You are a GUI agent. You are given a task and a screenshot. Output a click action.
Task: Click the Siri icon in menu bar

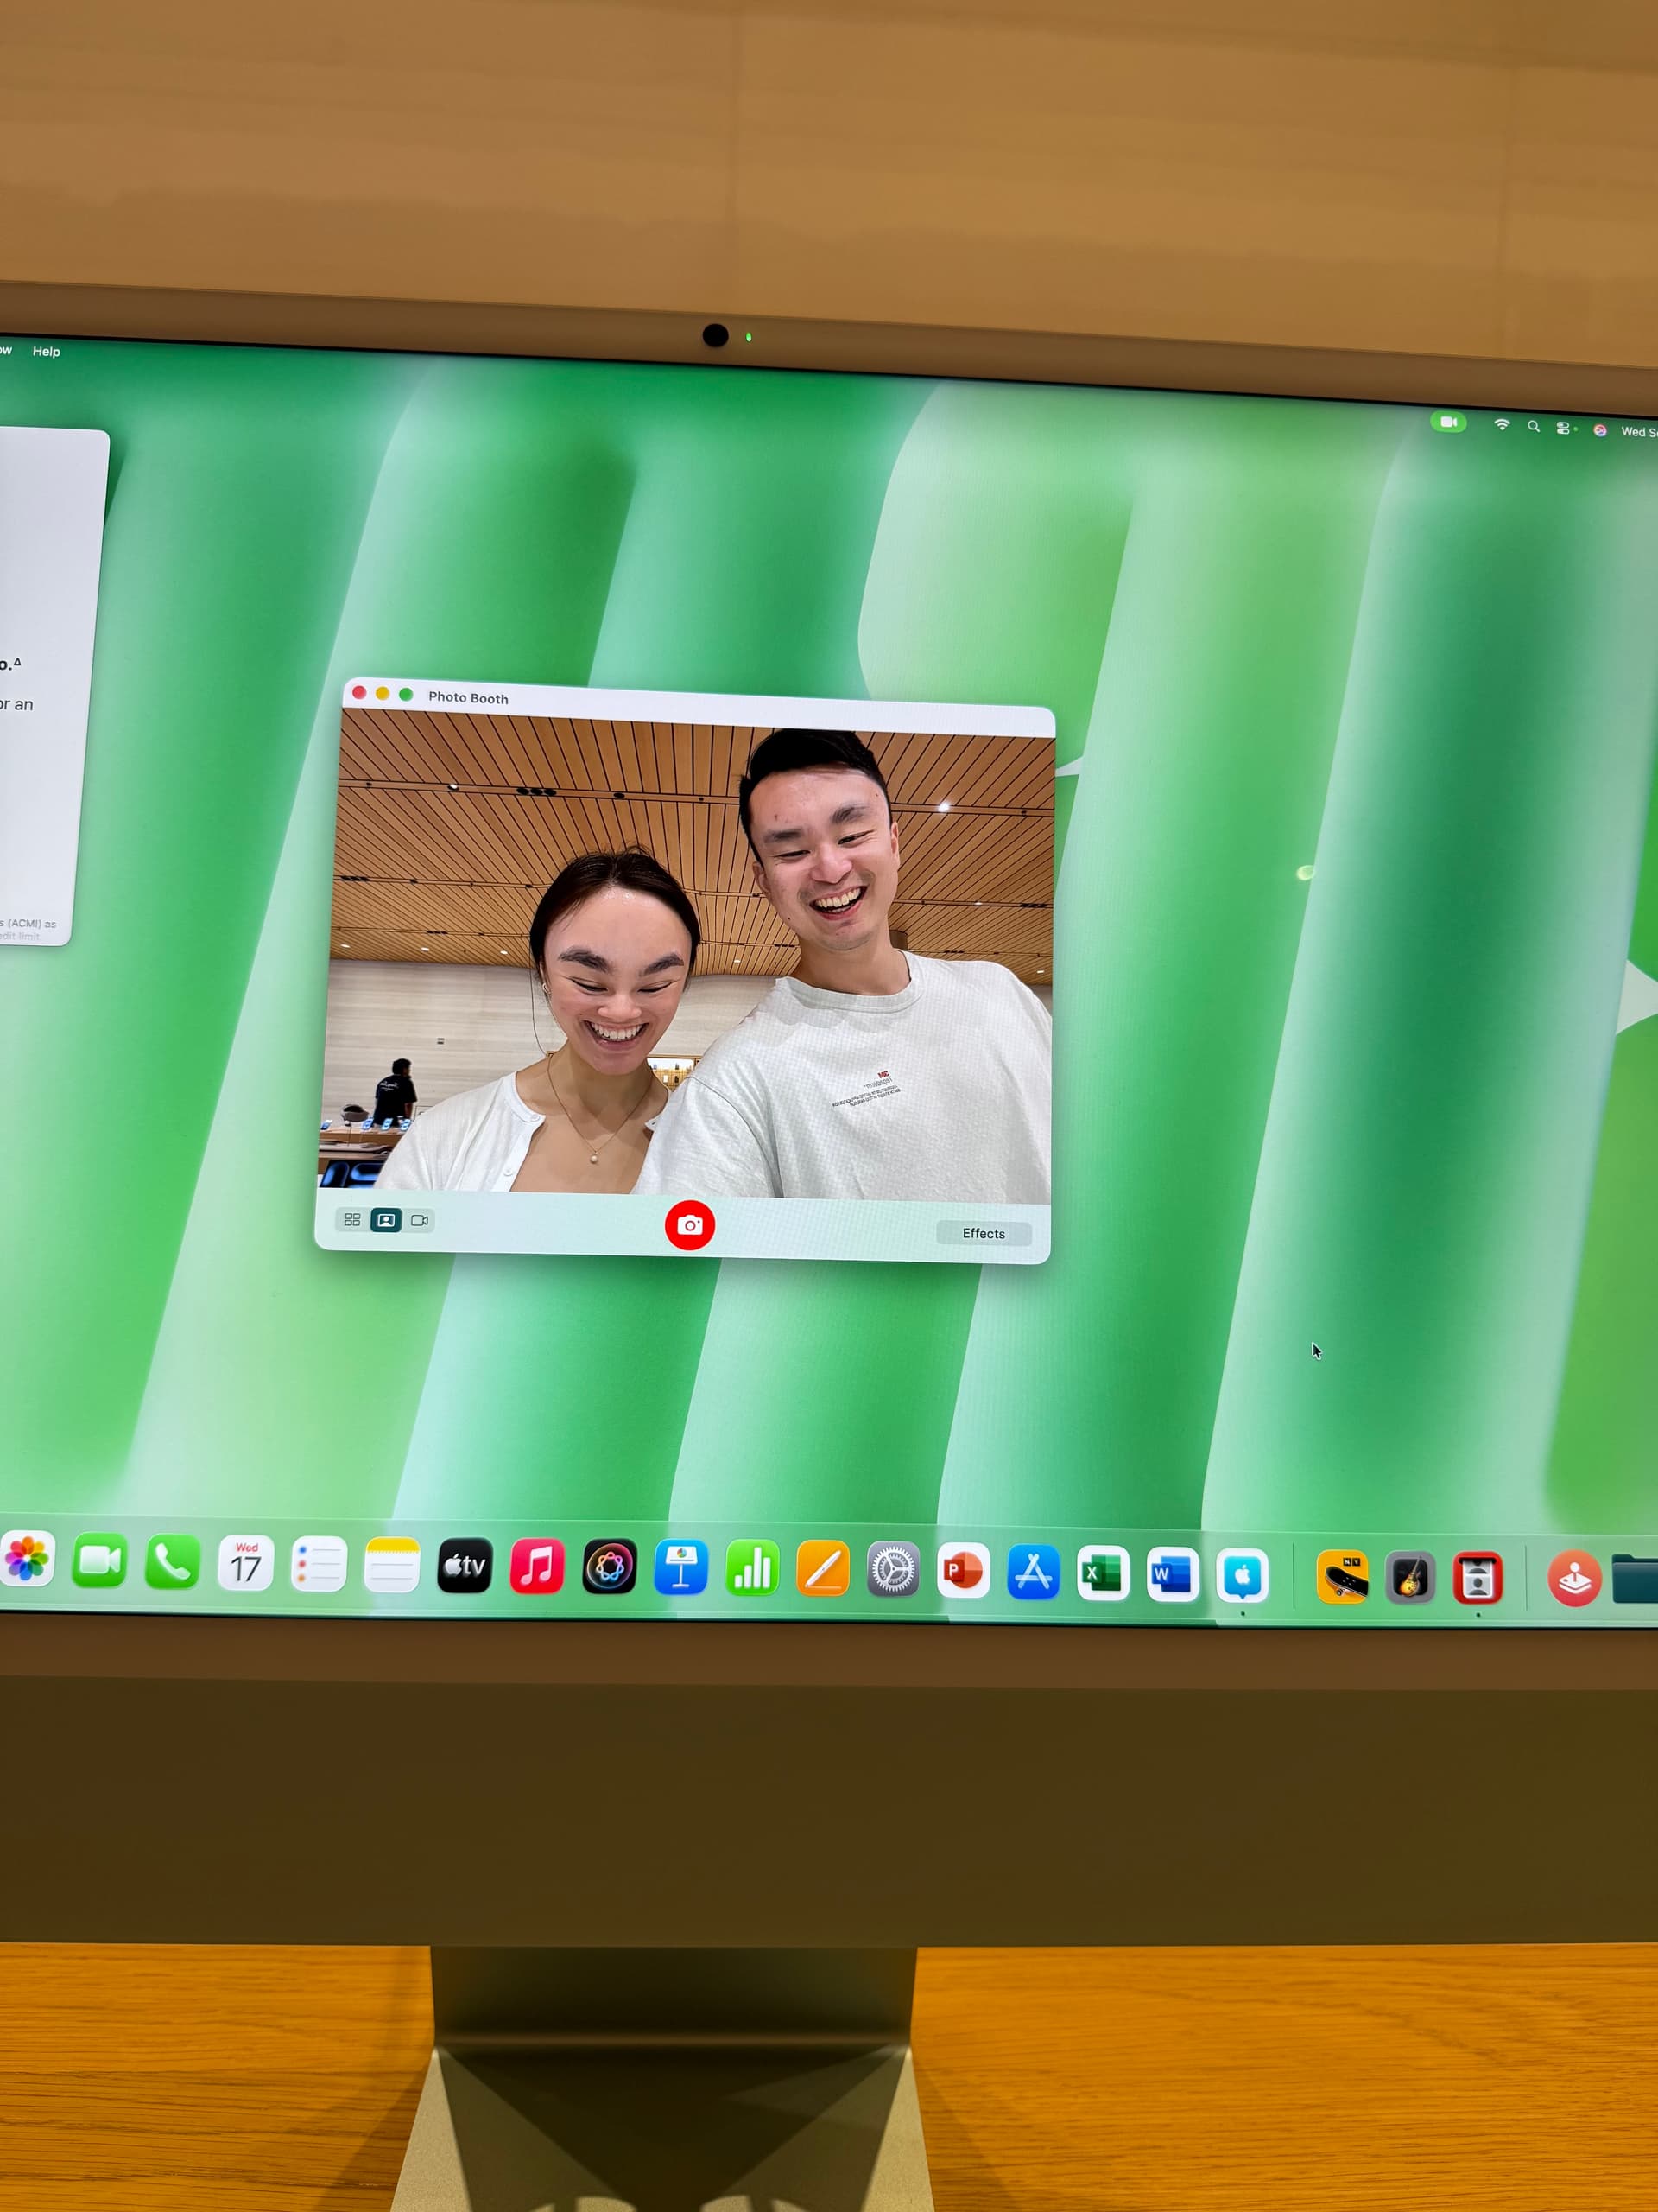click(x=1600, y=430)
